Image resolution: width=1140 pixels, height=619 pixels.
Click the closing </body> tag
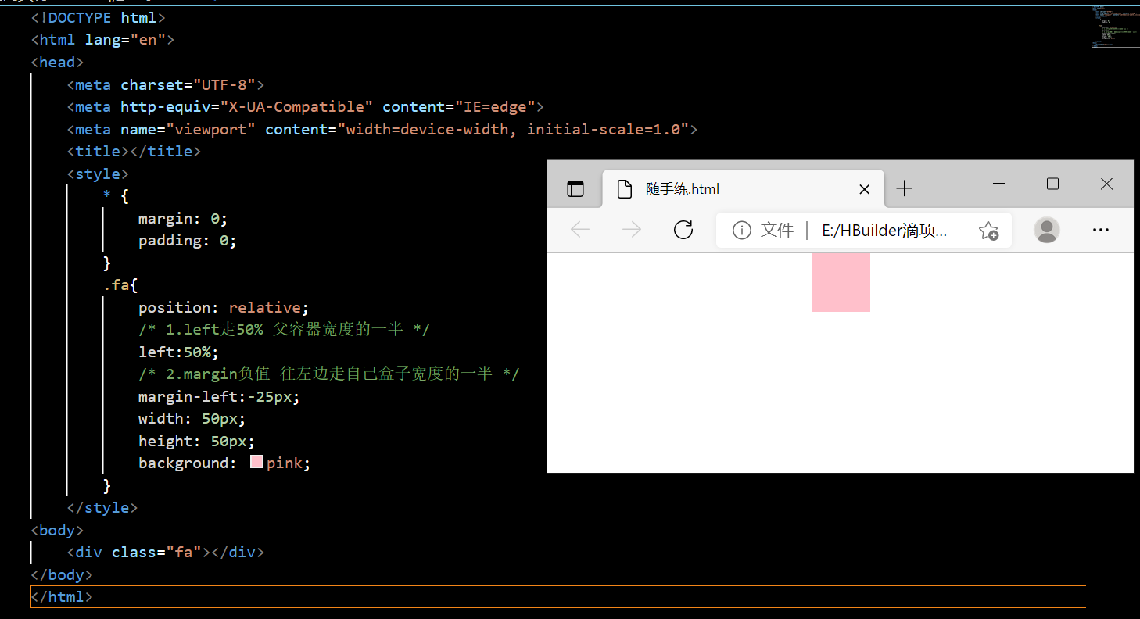pyautogui.click(x=62, y=574)
